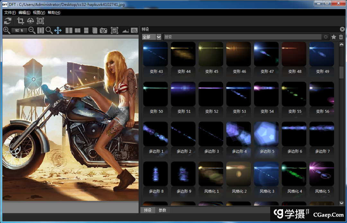Switch to the 参数 tab
This screenshot has width=347, height=223.
click(x=163, y=210)
